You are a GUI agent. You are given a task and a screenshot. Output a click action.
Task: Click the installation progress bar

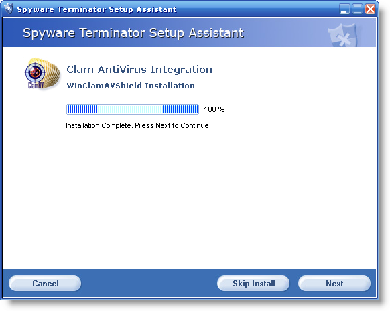pos(133,109)
